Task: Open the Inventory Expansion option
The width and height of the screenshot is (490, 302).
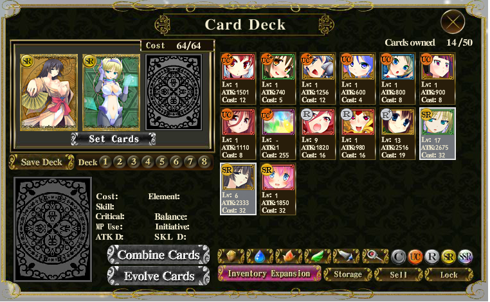Action: point(269,273)
